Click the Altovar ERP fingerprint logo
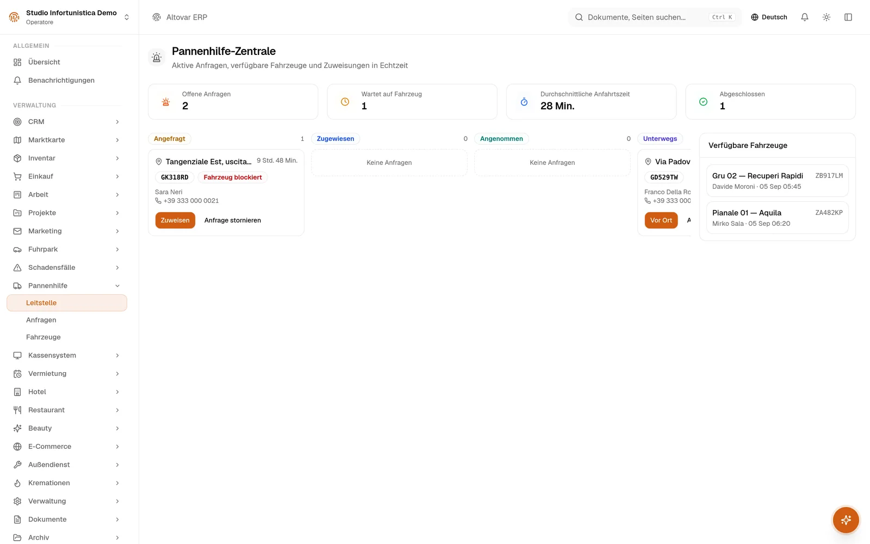The width and height of the screenshot is (870, 544). (157, 17)
